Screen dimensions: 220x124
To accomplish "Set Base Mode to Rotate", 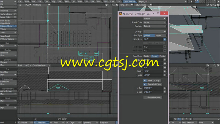I will pos(163,56).
